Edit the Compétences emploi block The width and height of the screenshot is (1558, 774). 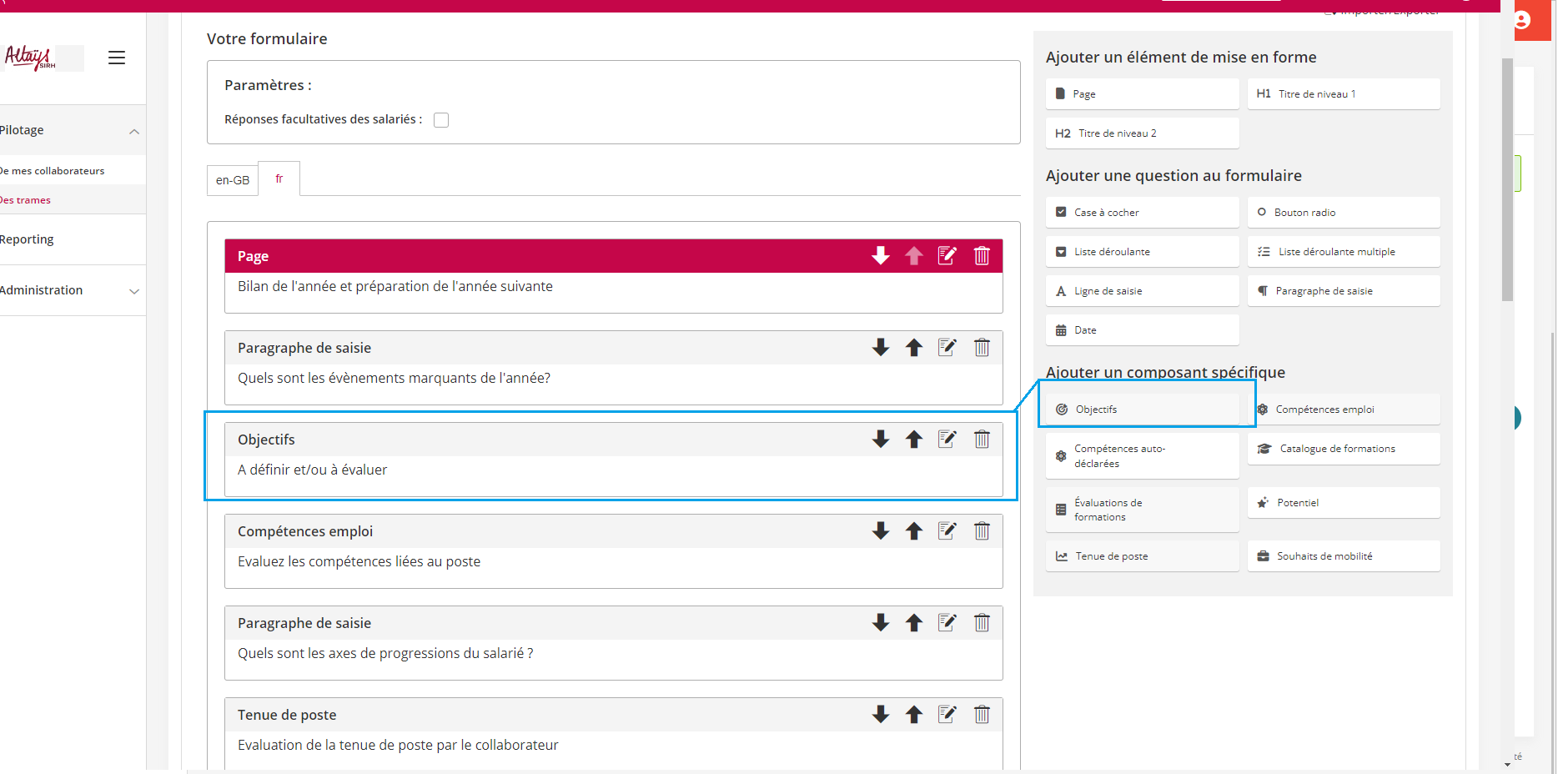click(947, 531)
